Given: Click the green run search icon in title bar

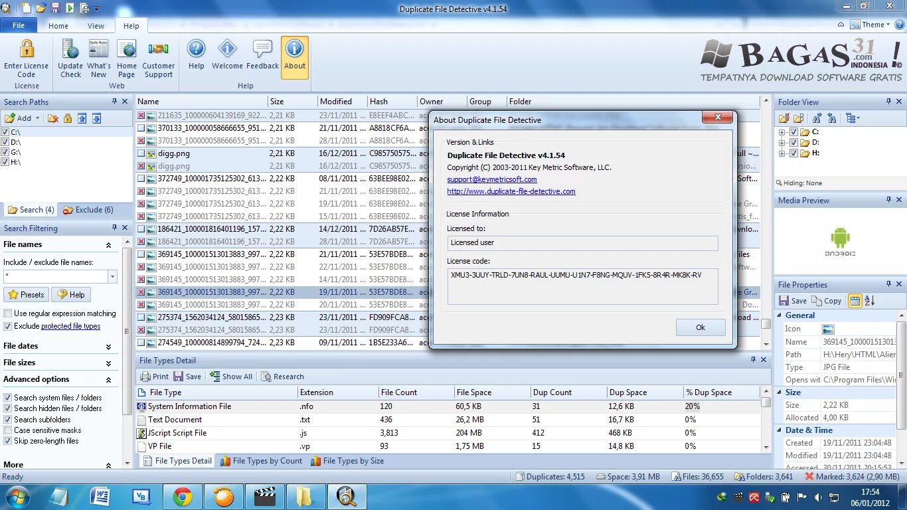Looking at the screenshot, I should pos(70,8).
